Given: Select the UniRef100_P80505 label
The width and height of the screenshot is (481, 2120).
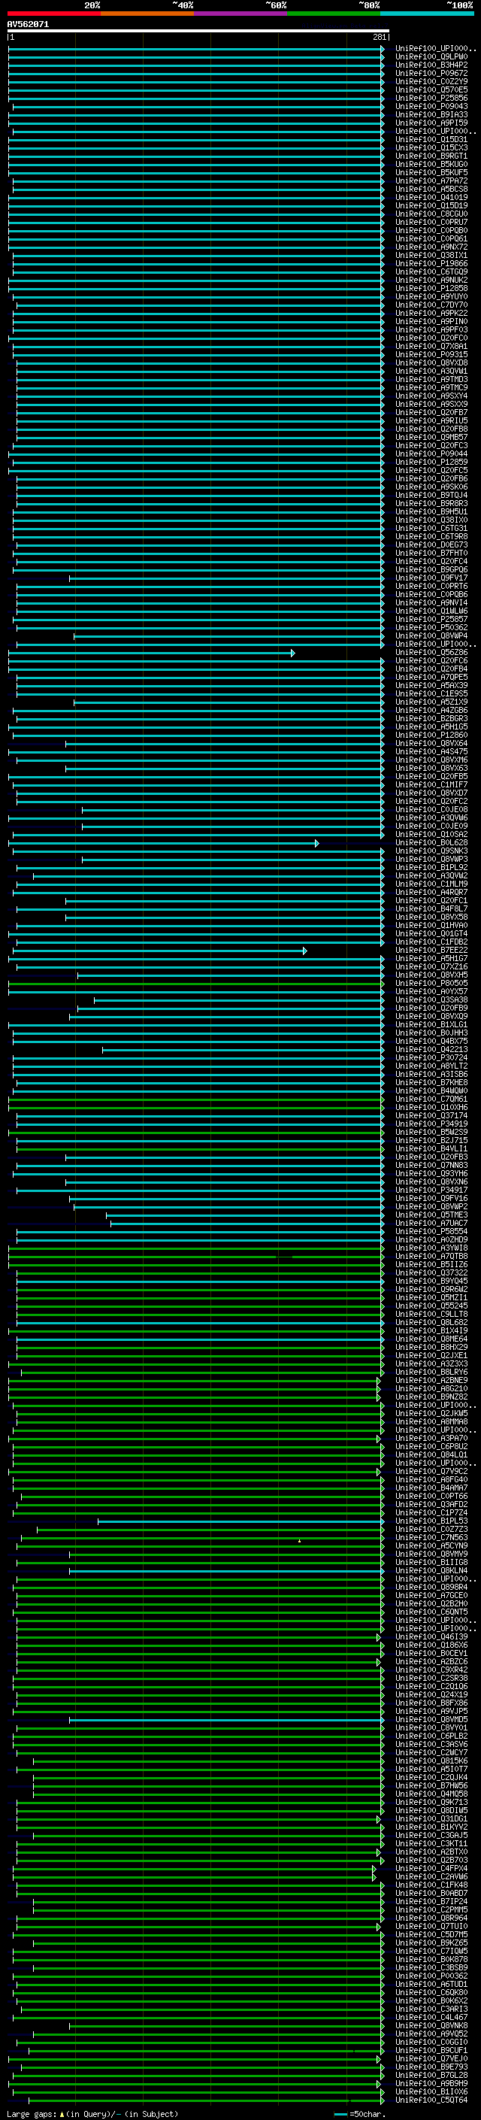Looking at the screenshot, I should (x=431, y=984).
